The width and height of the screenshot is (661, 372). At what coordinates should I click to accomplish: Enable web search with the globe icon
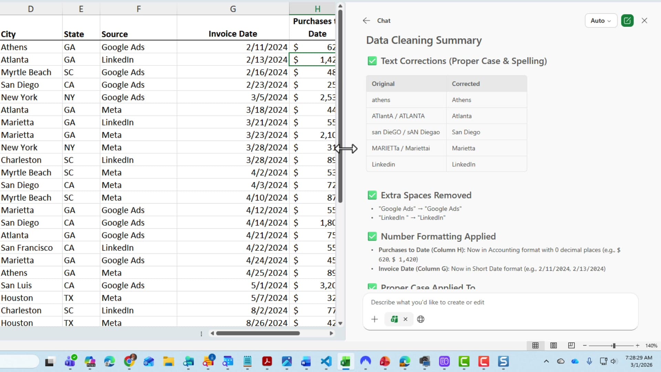coord(421,319)
